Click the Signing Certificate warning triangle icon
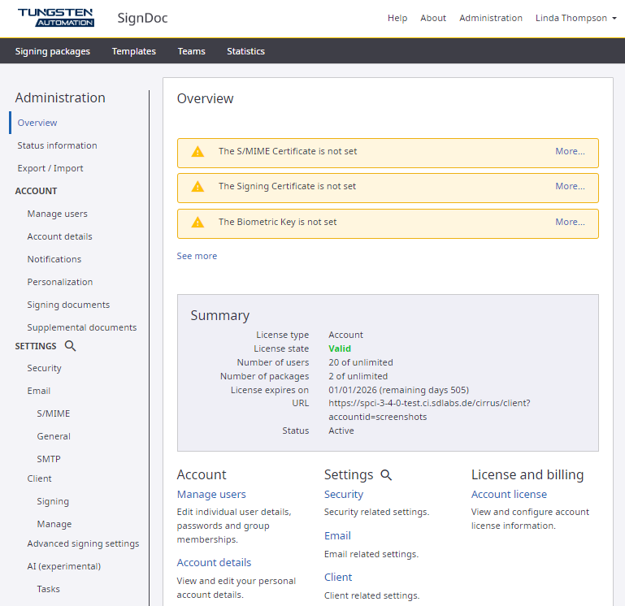 [x=197, y=187]
